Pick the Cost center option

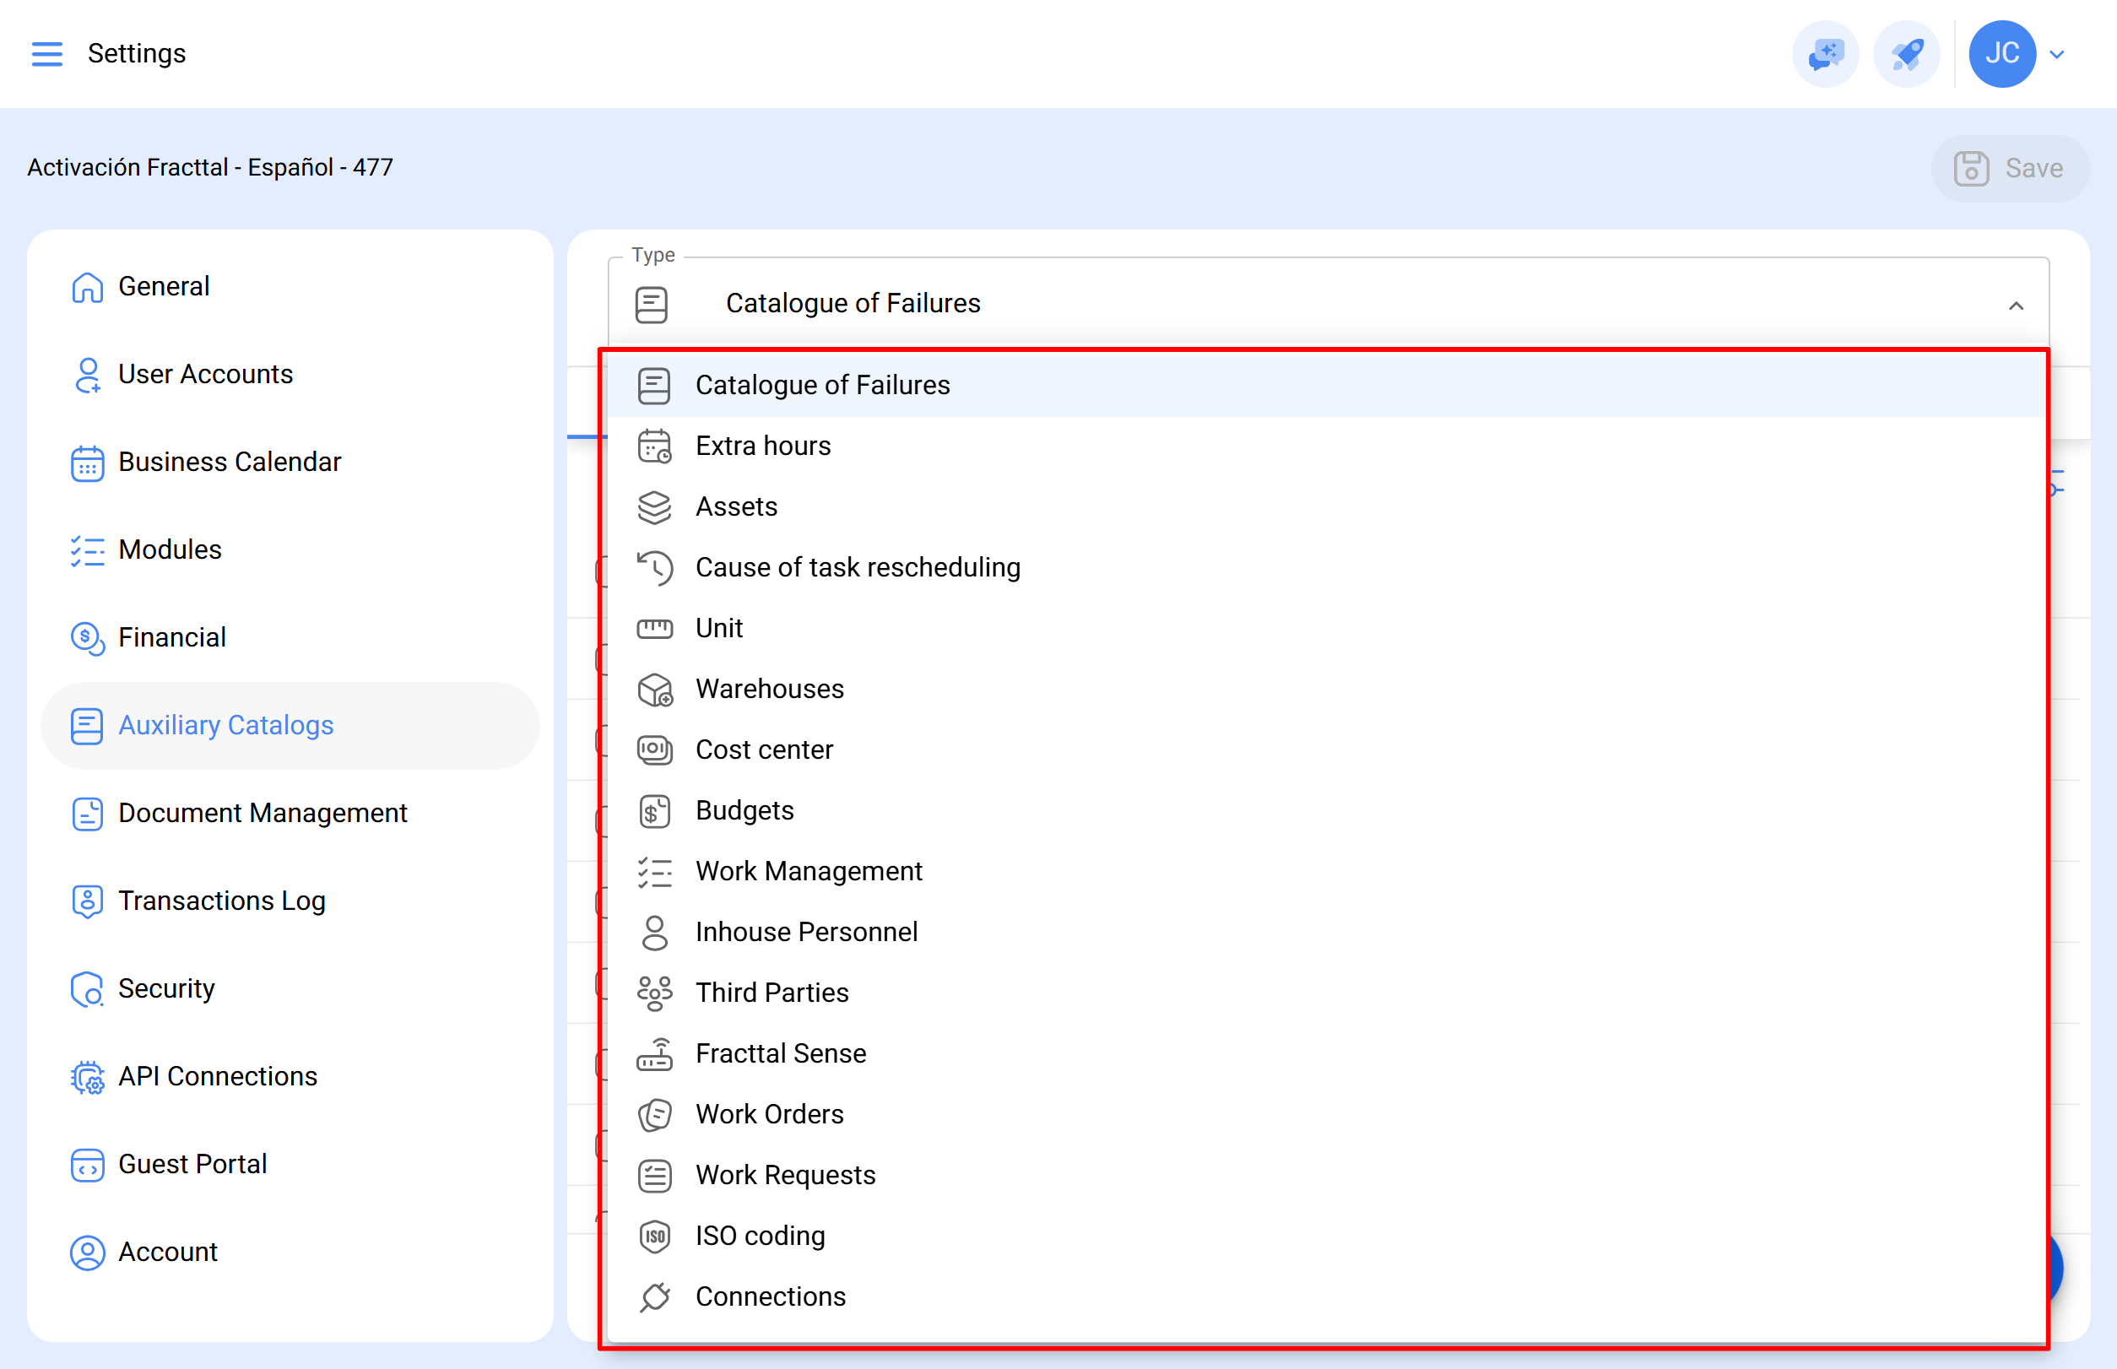click(763, 749)
